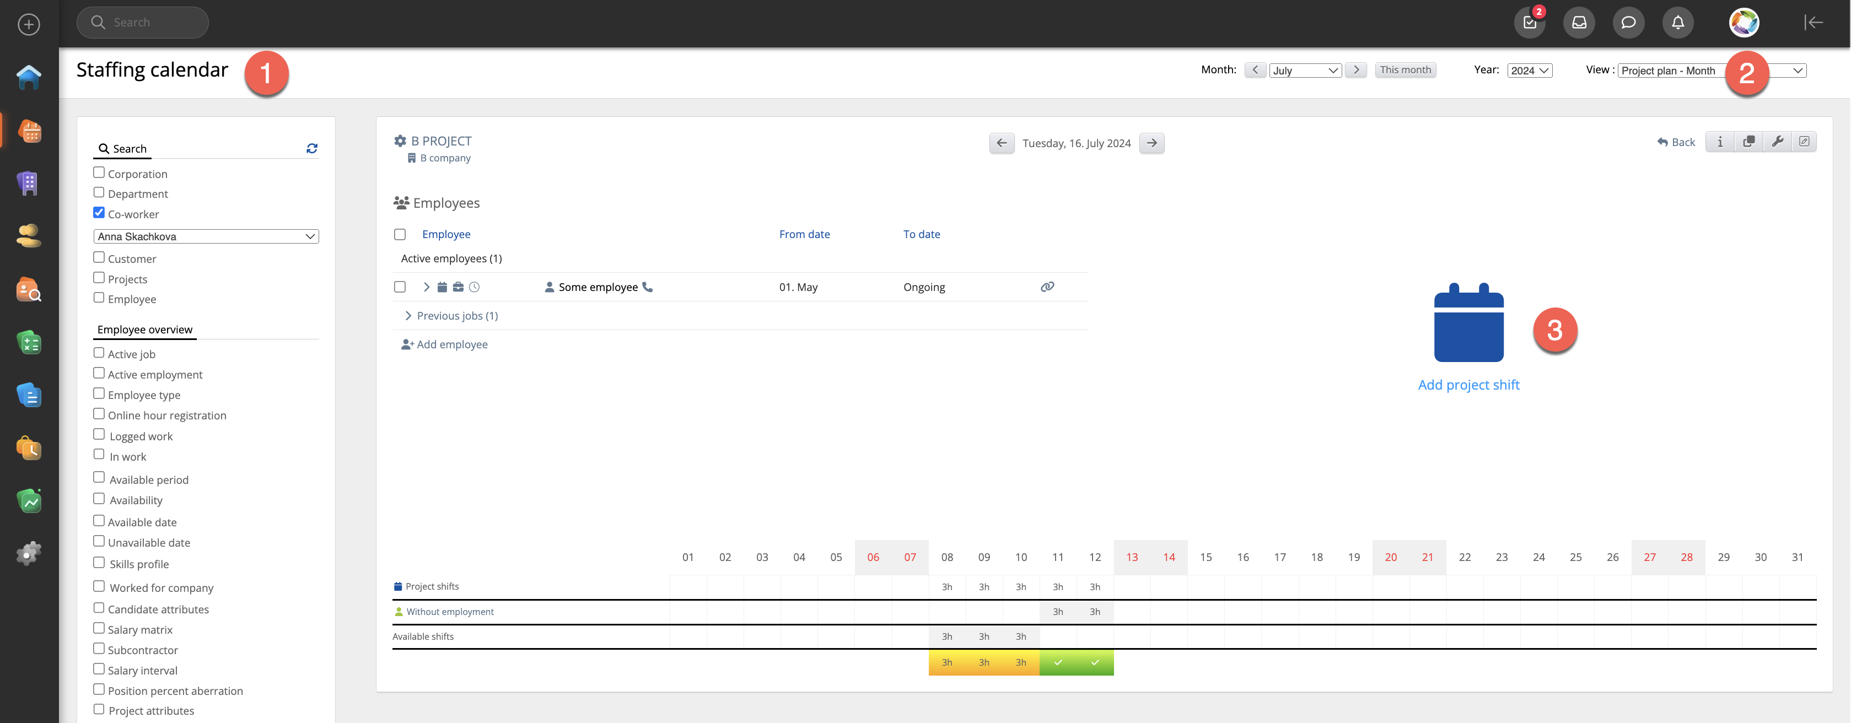Click the refresh icon beside Search
The image size is (1851, 723).
(x=312, y=148)
